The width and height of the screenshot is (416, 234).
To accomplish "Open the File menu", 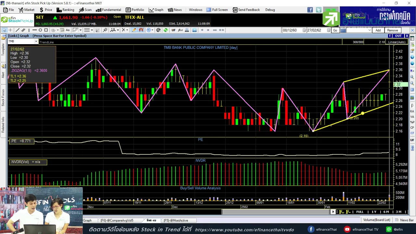I will [8, 10].
